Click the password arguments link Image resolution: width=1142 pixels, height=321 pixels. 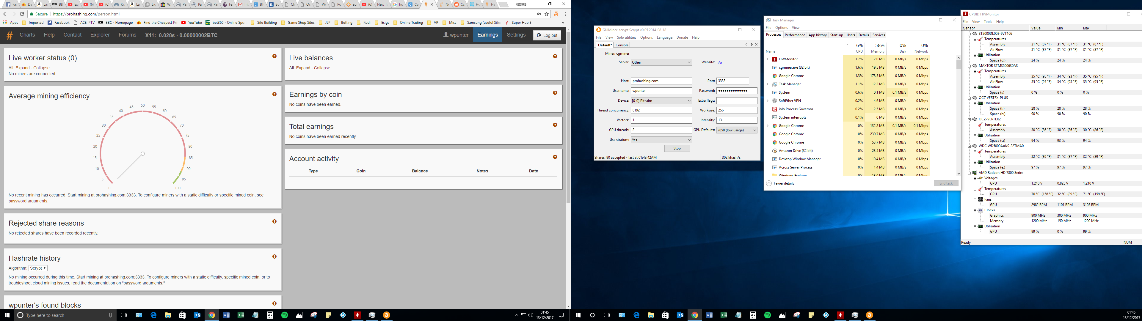tap(28, 201)
